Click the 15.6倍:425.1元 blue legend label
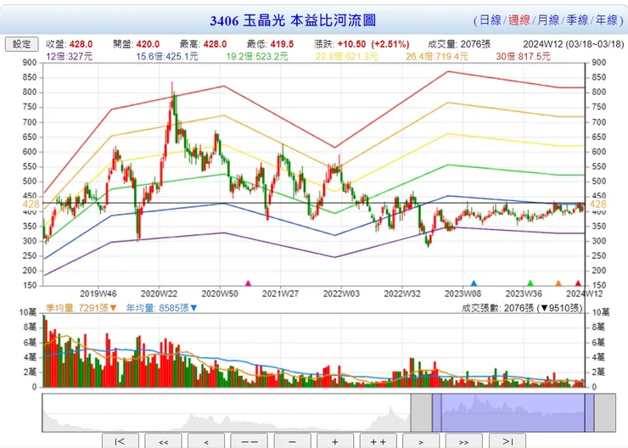Image resolution: width=628 pixels, height=448 pixels. (166, 57)
